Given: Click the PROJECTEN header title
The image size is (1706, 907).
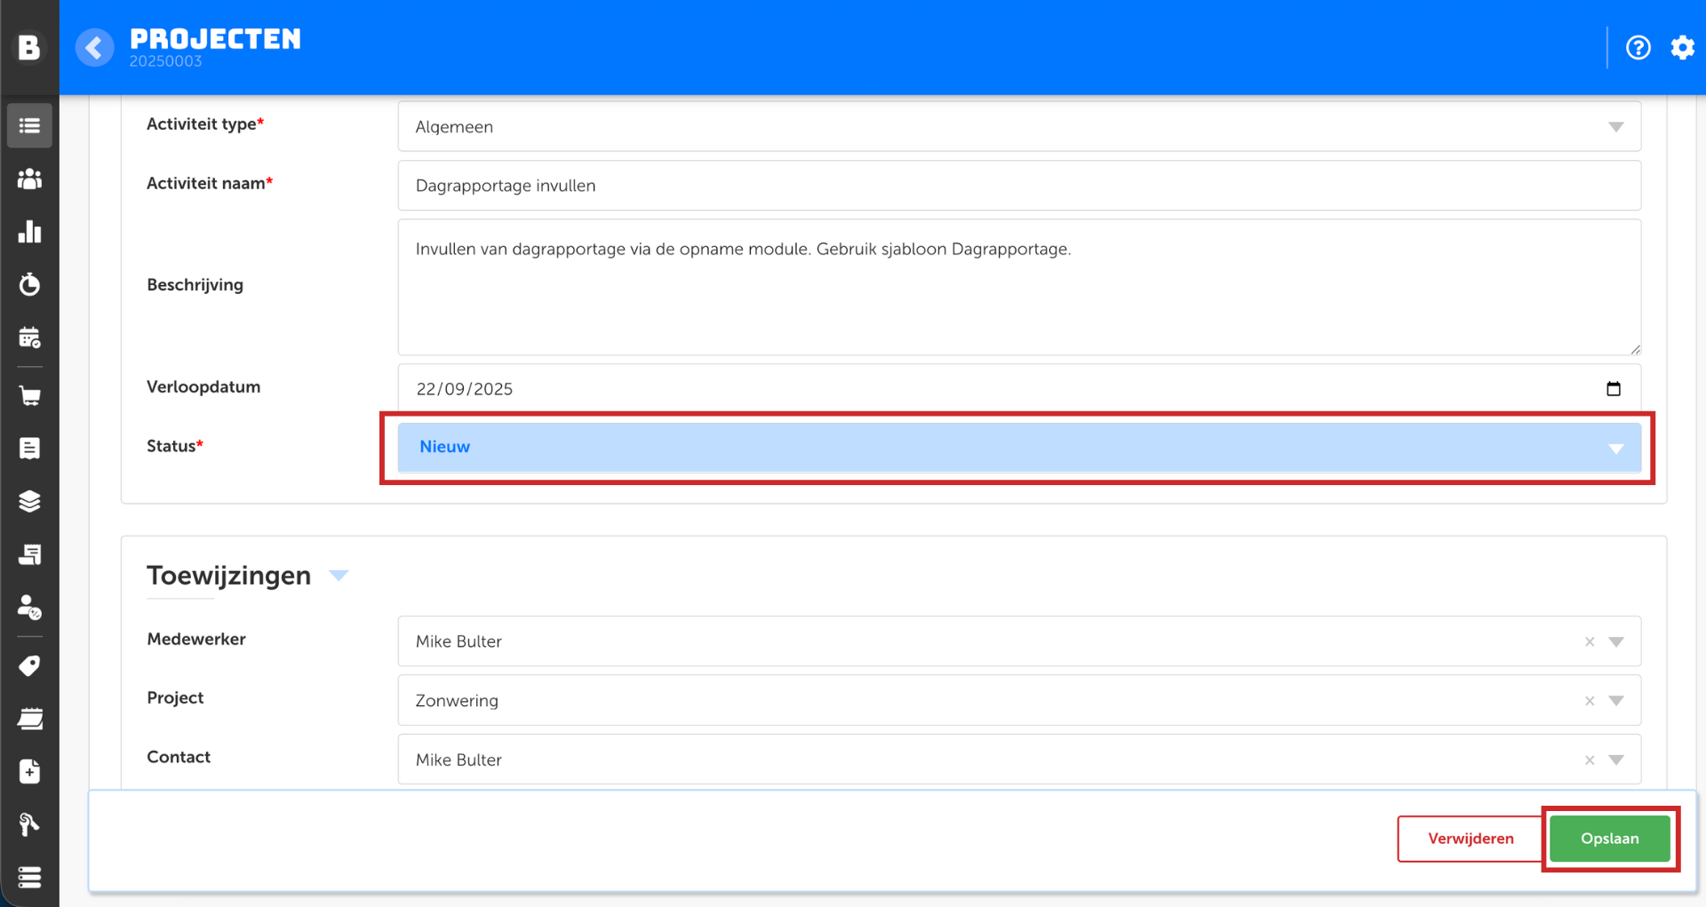Looking at the screenshot, I should [x=215, y=39].
